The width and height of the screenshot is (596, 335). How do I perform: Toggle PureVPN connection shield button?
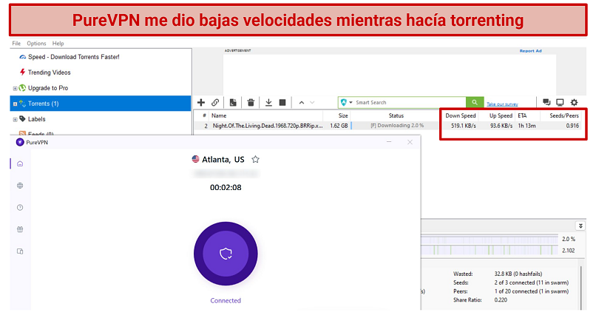point(226,254)
